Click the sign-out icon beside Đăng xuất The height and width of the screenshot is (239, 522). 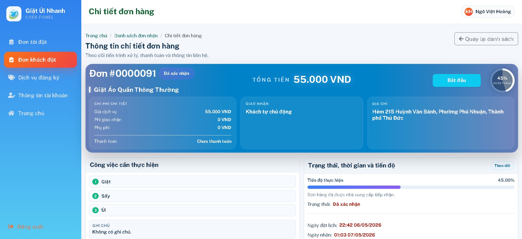coord(11,227)
